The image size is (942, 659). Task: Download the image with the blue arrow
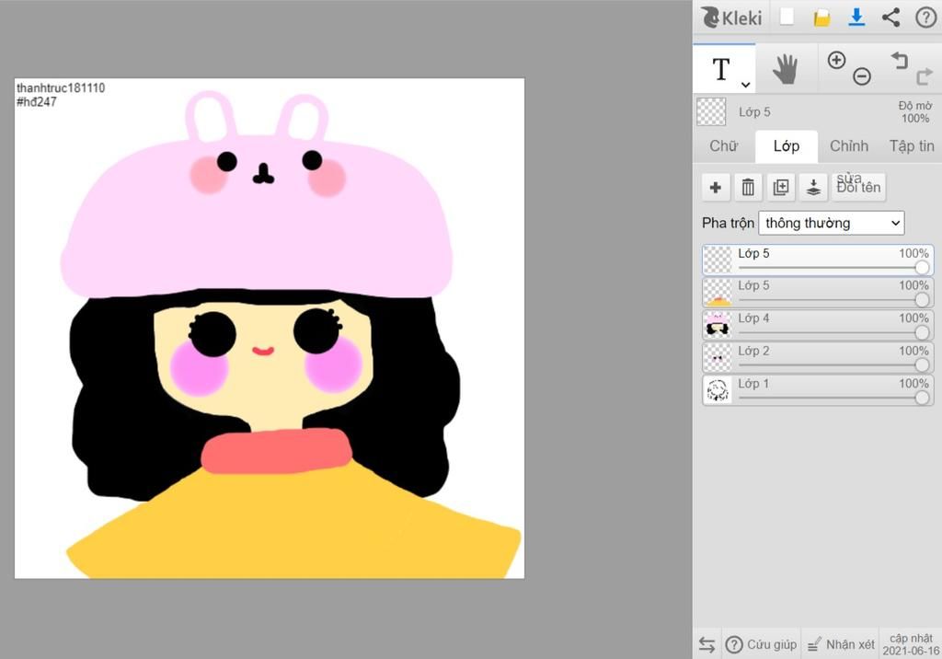pos(856,17)
